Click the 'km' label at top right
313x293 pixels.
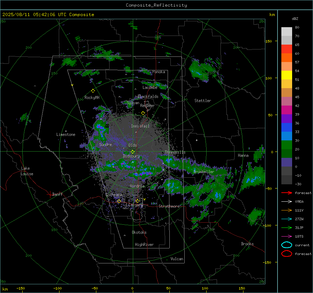point(272,15)
